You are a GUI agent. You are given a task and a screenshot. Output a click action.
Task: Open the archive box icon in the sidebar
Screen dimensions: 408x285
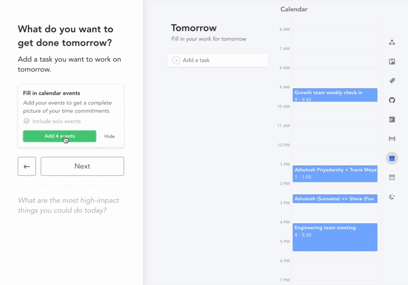click(392, 177)
